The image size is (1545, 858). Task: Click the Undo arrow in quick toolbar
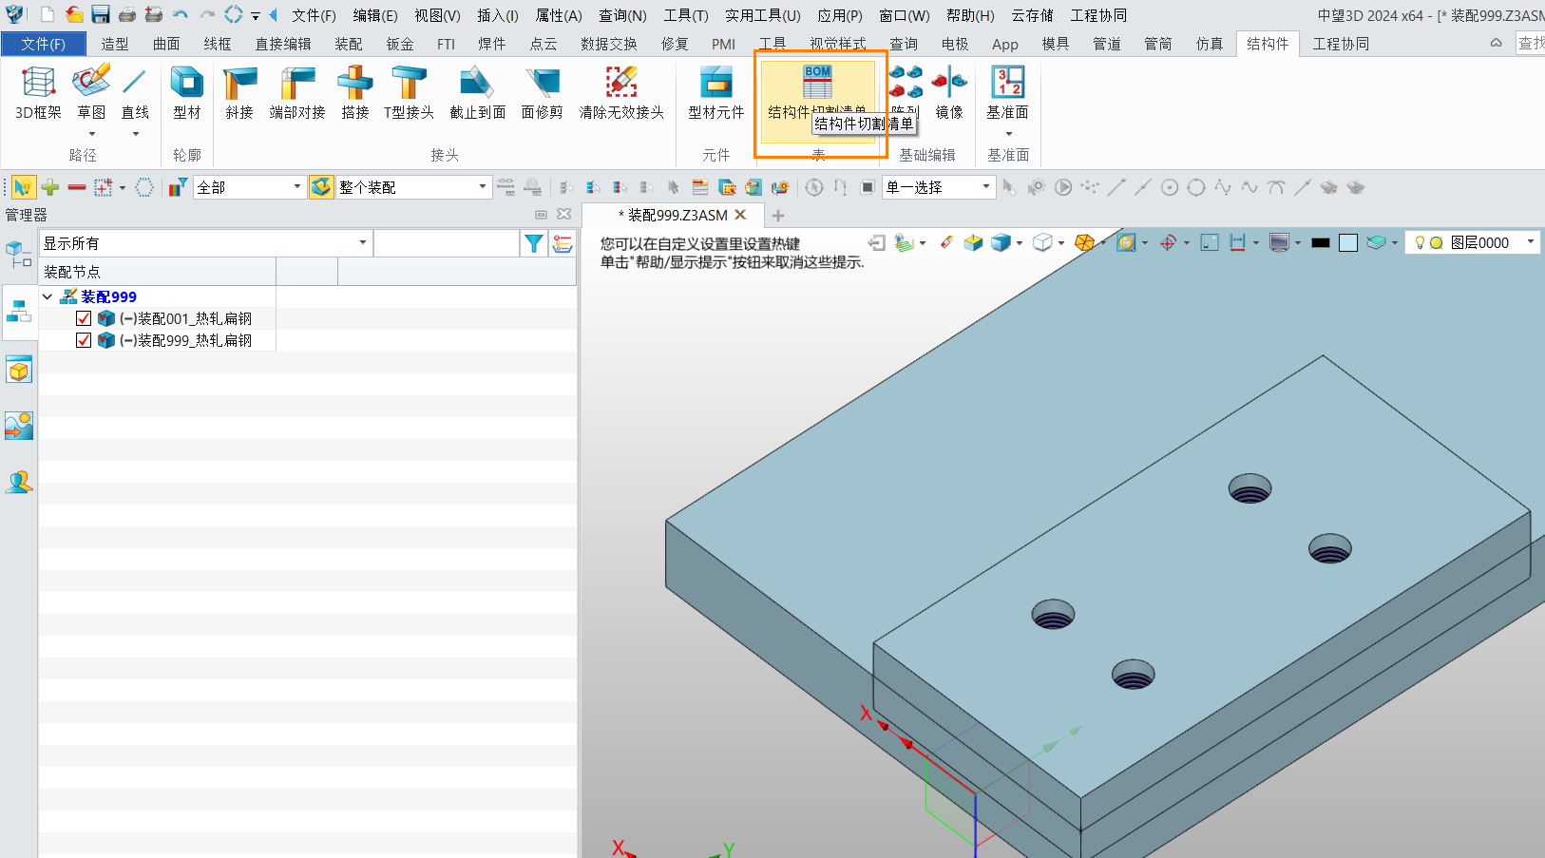tap(181, 14)
